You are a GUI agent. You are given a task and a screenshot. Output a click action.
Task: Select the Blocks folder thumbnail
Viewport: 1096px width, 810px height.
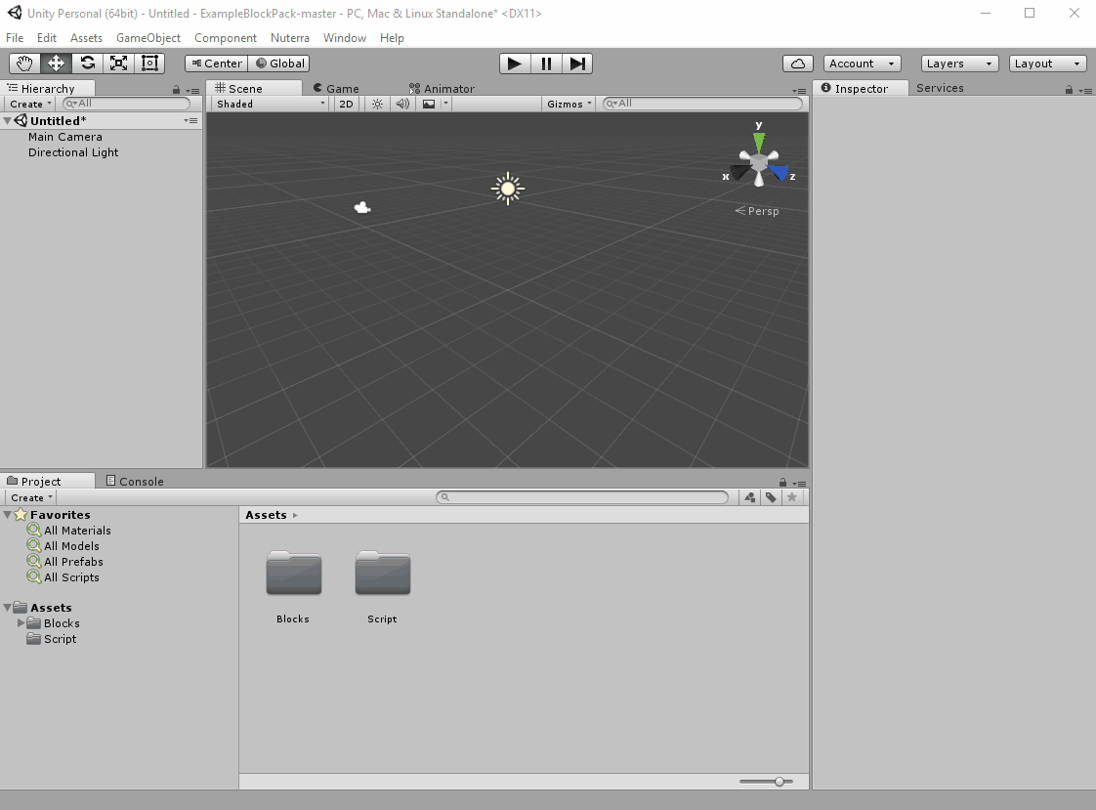click(294, 574)
